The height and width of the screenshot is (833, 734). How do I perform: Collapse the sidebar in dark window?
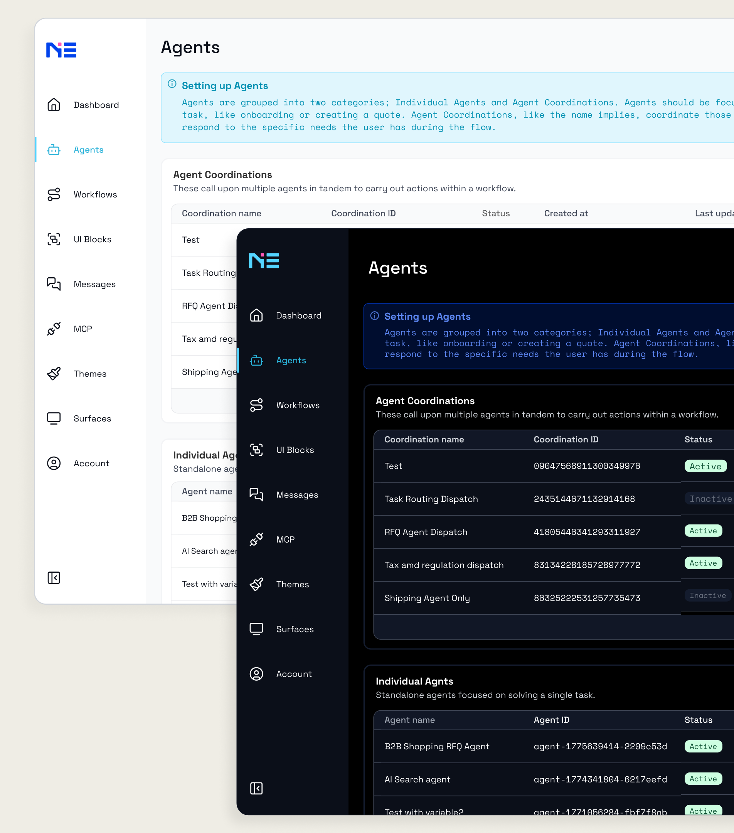coord(256,788)
